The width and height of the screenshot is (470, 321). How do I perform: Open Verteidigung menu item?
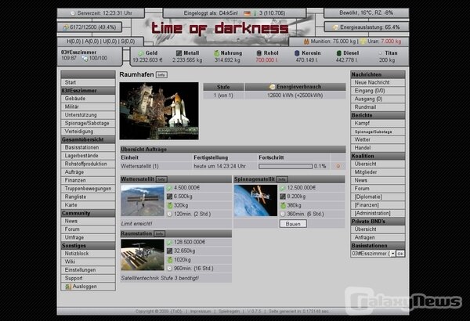coord(88,132)
